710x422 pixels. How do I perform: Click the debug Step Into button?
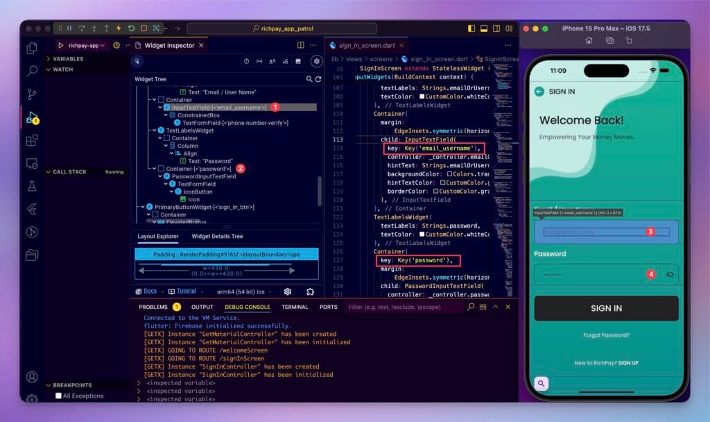click(x=94, y=28)
